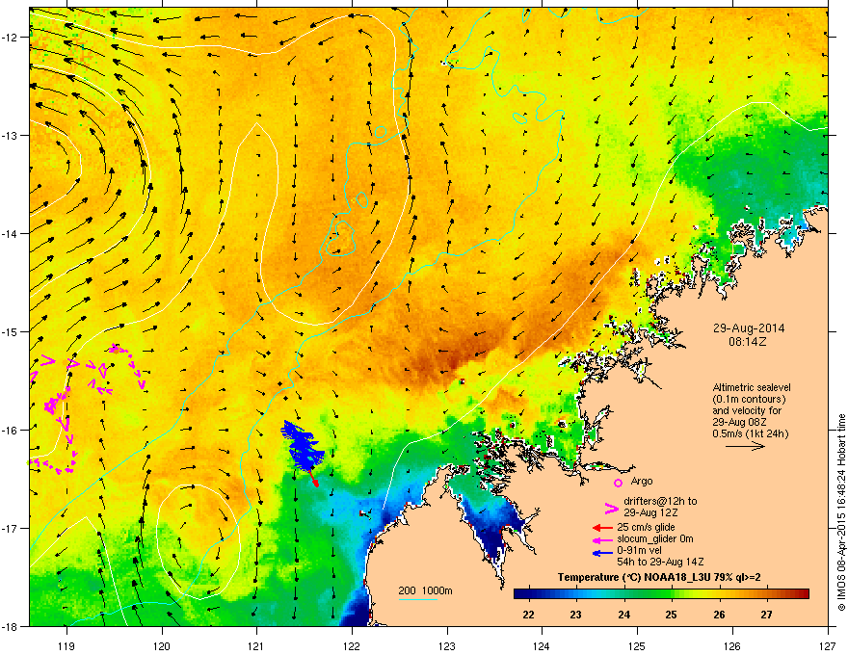
Task: Click the 200 1000m isobath label
Action: click(x=426, y=590)
